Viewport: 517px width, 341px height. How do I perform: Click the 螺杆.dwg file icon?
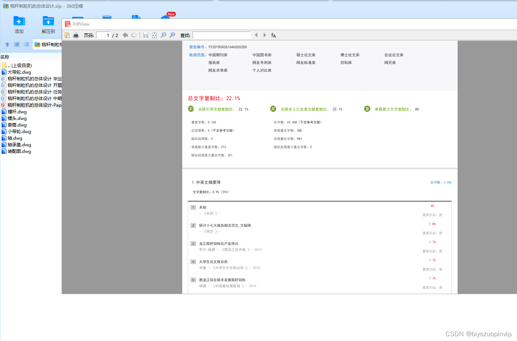[4, 112]
